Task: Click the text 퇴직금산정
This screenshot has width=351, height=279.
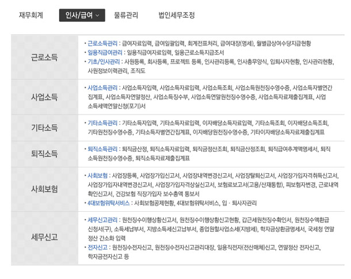Action: click(134, 149)
